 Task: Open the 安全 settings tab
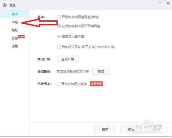pos(15,38)
